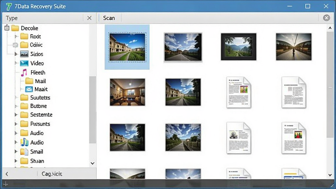
Task: Click the tree panel scroll down arrow
Action: pos(92,163)
